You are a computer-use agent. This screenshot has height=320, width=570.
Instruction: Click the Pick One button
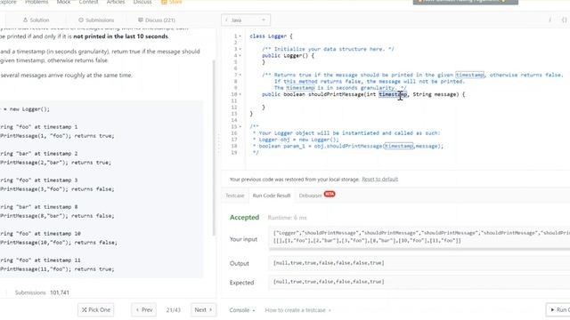tap(96, 310)
